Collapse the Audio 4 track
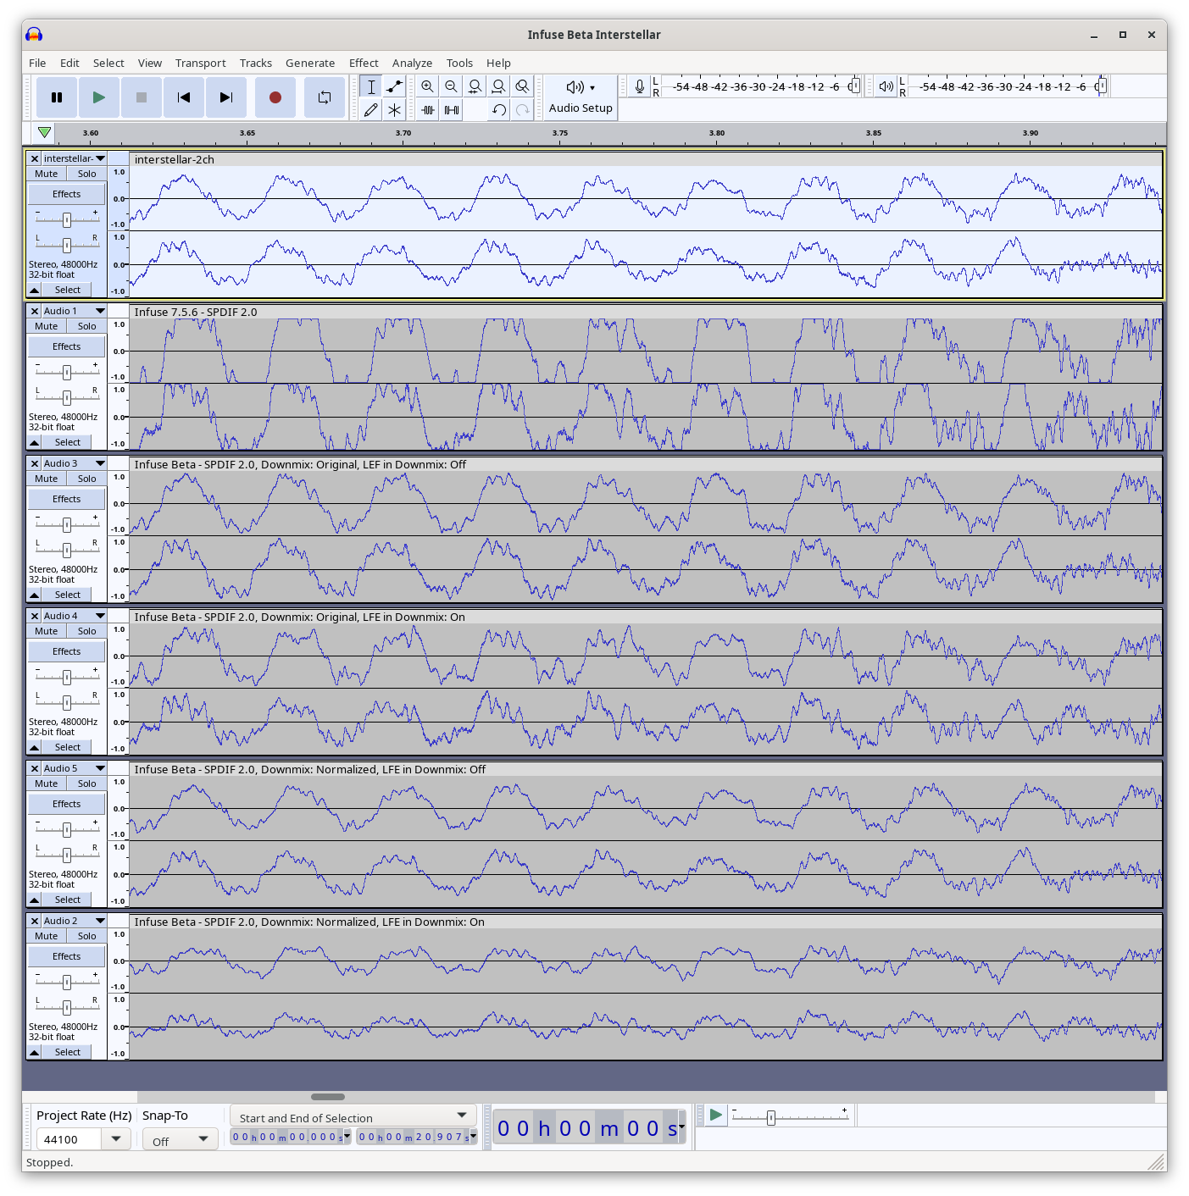 click(35, 747)
